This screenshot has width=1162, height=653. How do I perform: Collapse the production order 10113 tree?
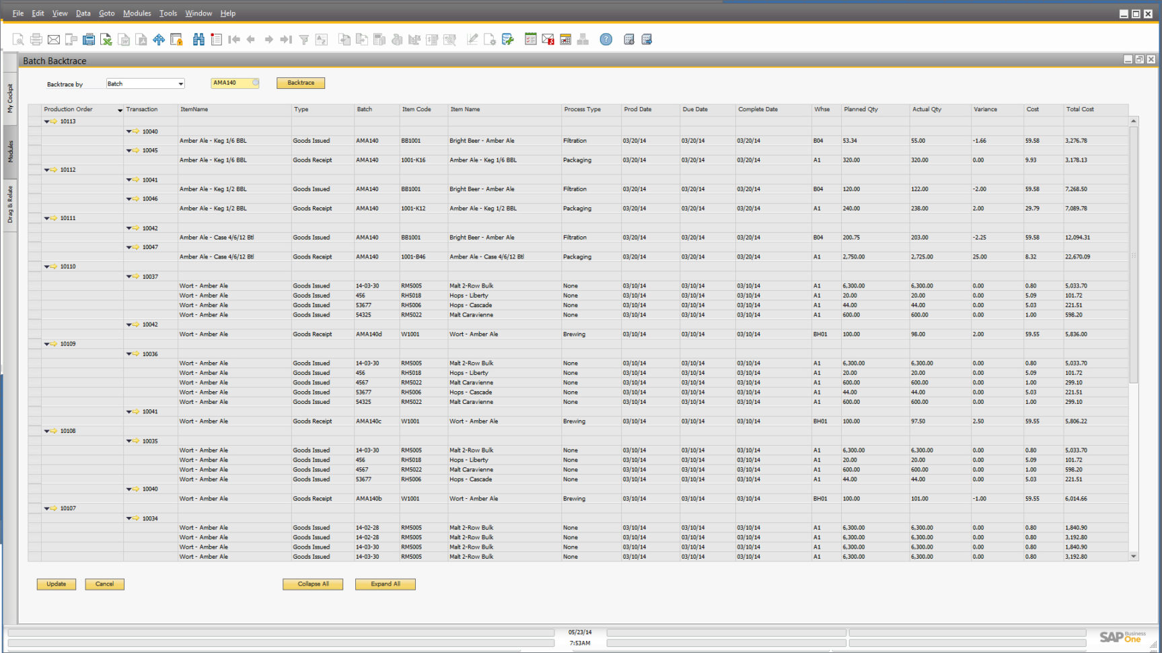[47, 121]
